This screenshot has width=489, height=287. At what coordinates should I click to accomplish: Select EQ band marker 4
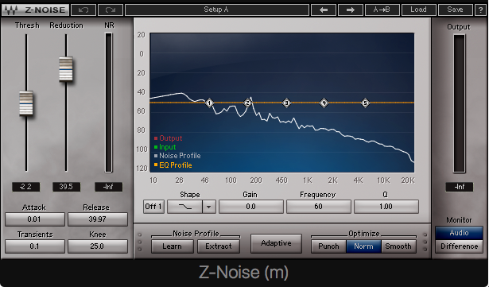(324, 103)
